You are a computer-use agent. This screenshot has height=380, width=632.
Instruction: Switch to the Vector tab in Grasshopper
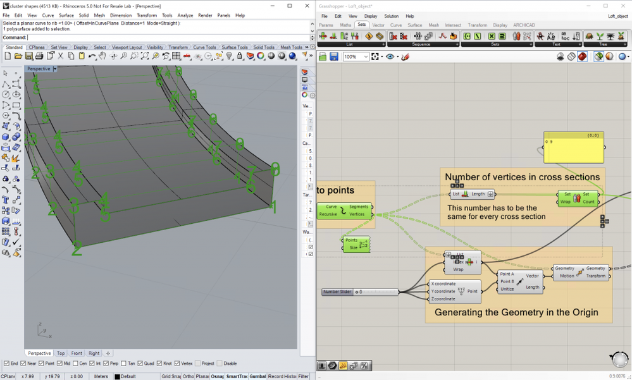point(378,25)
